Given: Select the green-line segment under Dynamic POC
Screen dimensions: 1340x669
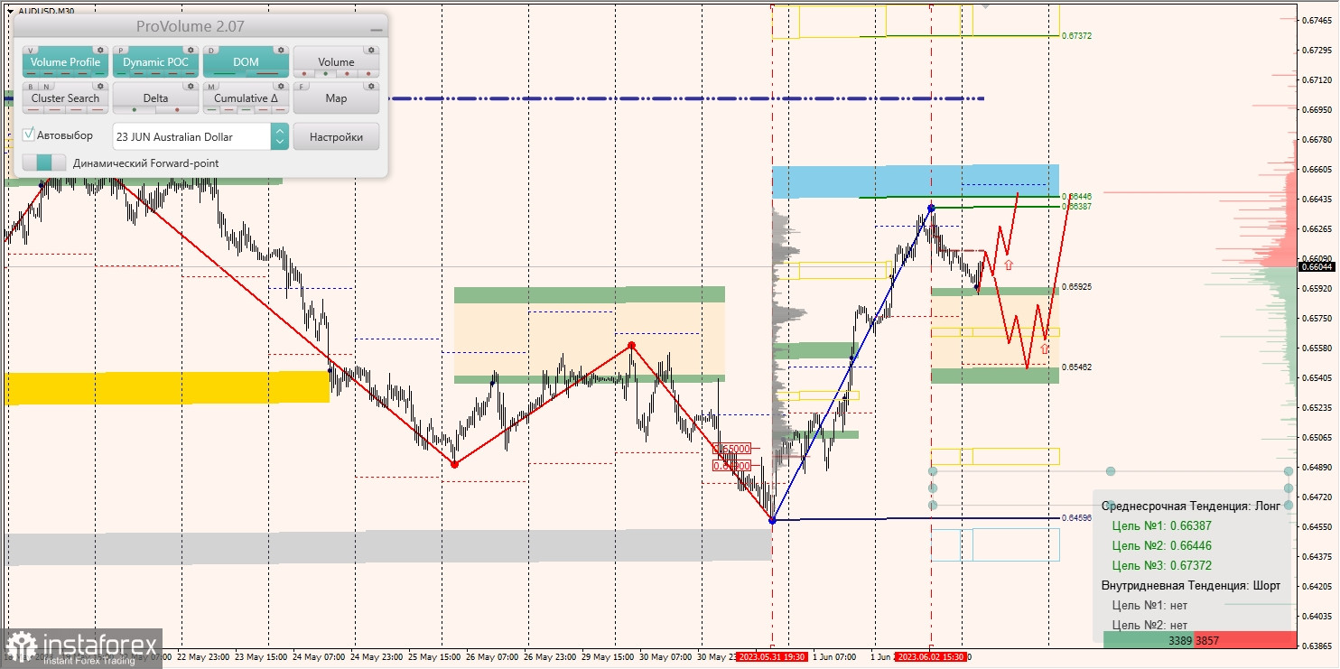Looking at the screenshot, I should pyautogui.click(x=121, y=73).
